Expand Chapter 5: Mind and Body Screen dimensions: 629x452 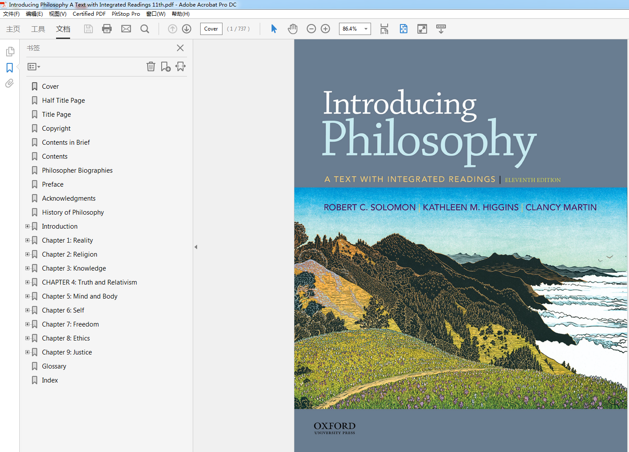(27, 296)
